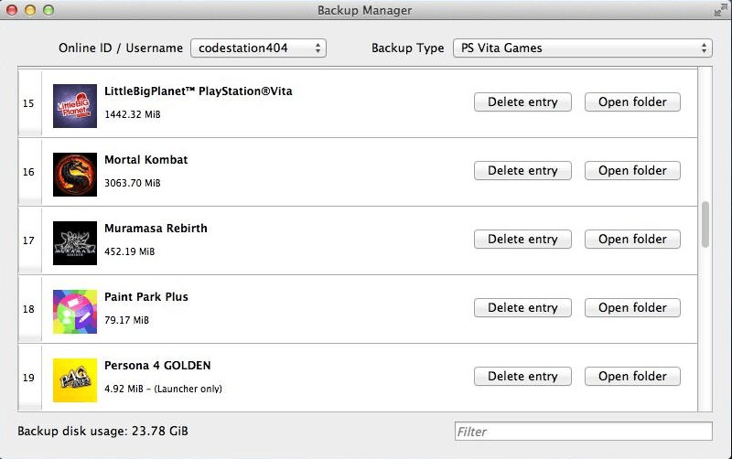Select the LittleBigPlanet PlayStation Vita title
The width and height of the screenshot is (732, 459).
coord(199,91)
